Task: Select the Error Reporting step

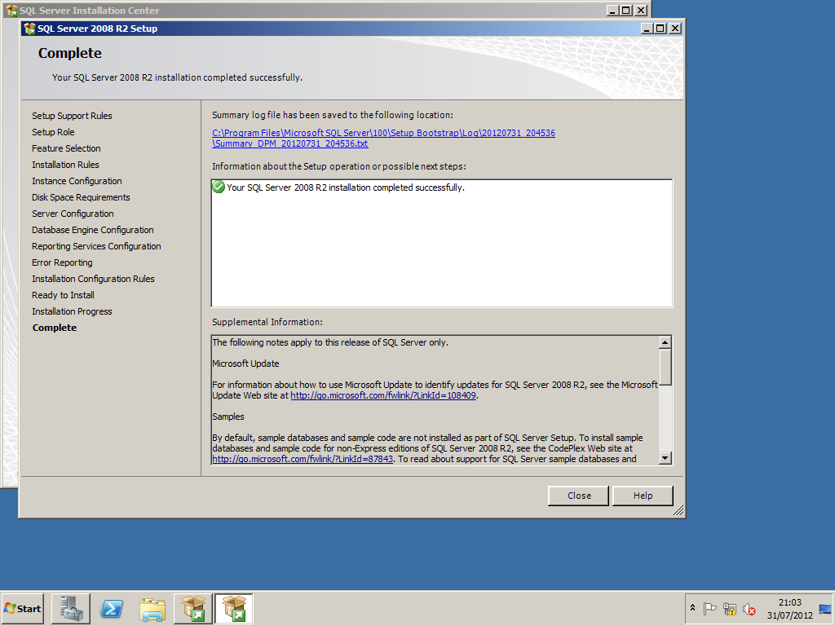Action: pos(62,262)
